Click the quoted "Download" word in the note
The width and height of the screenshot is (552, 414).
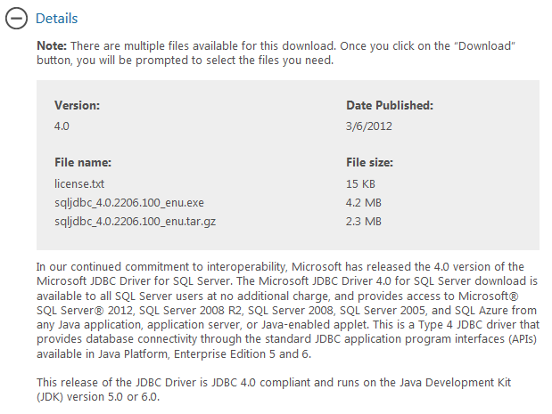pyautogui.click(x=485, y=46)
